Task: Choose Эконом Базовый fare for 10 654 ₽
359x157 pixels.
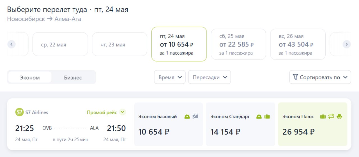Action: pyautogui.click(x=168, y=124)
